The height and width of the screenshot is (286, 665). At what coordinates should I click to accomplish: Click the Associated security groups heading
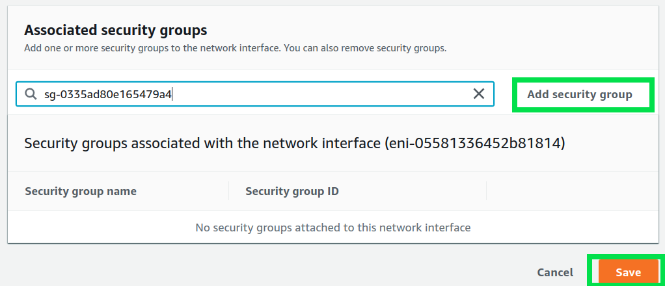pos(115,30)
